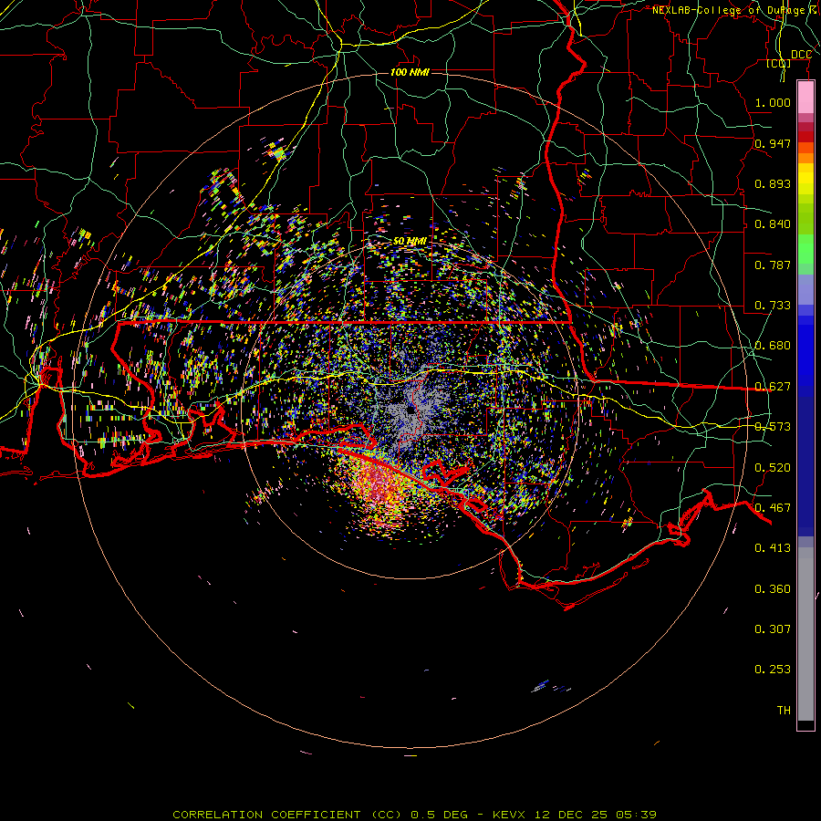Select the 0.680 color scale value
The height and width of the screenshot is (821, 821).
coord(773,346)
